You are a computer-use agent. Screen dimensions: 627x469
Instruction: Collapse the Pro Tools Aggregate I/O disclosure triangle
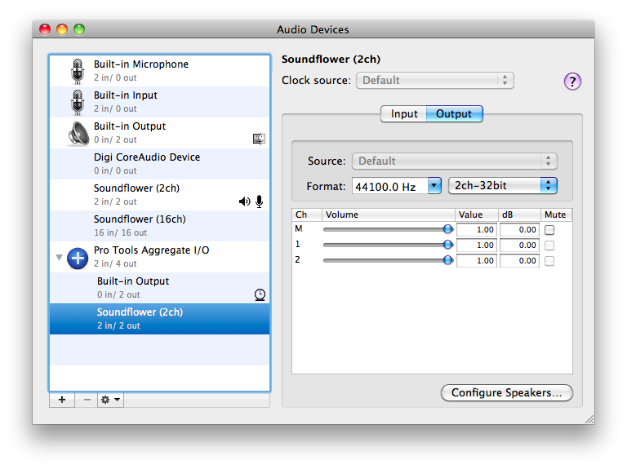(x=59, y=257)
